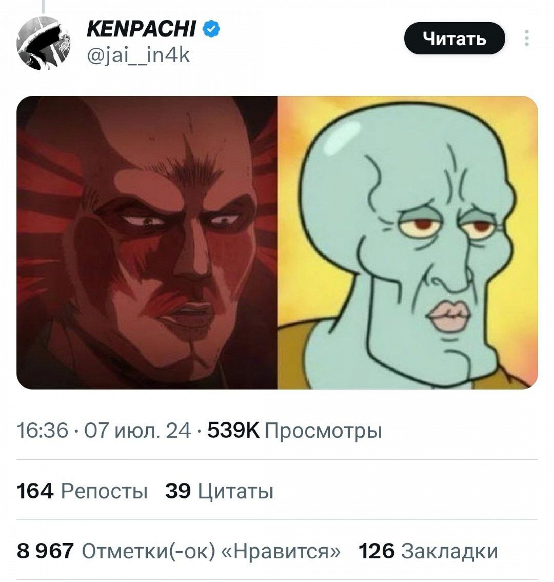View the 39 Цитаты quotes
The image size is (554, 582).
coord(219,491)
